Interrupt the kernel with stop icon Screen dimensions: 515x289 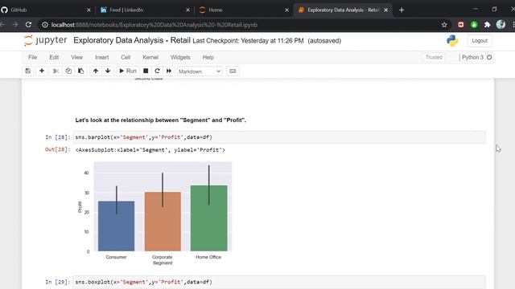(146, 71)
